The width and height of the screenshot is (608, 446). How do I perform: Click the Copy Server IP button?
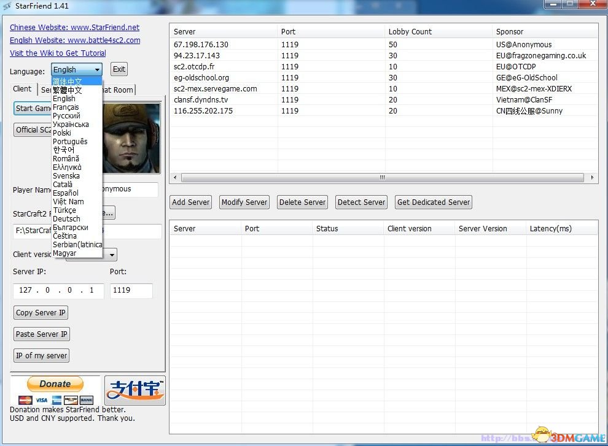click(x=41, y=313)
